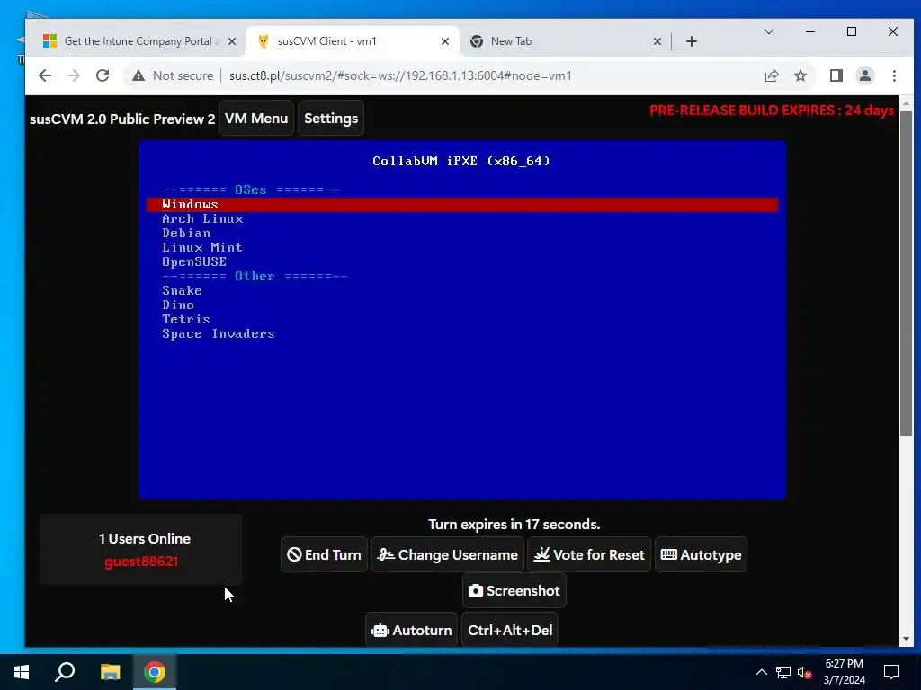The width and height of the screenshot is (921, 690).
Task: Click the scrollbar down arrow
Action: (x=906, y=639)
